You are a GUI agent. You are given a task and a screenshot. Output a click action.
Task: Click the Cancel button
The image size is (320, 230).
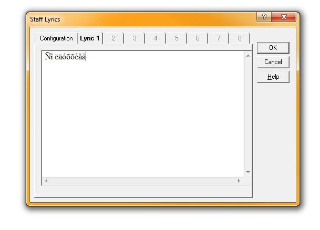(x=273, y=62)
